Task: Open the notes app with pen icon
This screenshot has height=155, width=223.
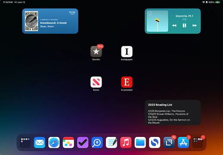Action: (111, 143)
